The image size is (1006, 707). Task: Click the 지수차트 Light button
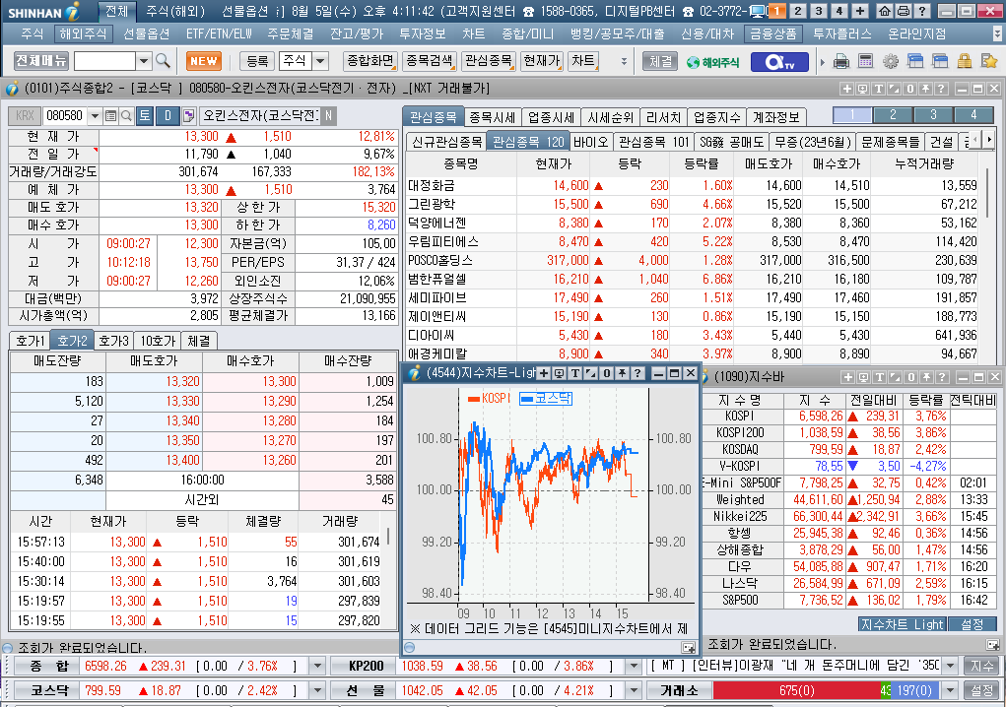[x=902, y=624]
